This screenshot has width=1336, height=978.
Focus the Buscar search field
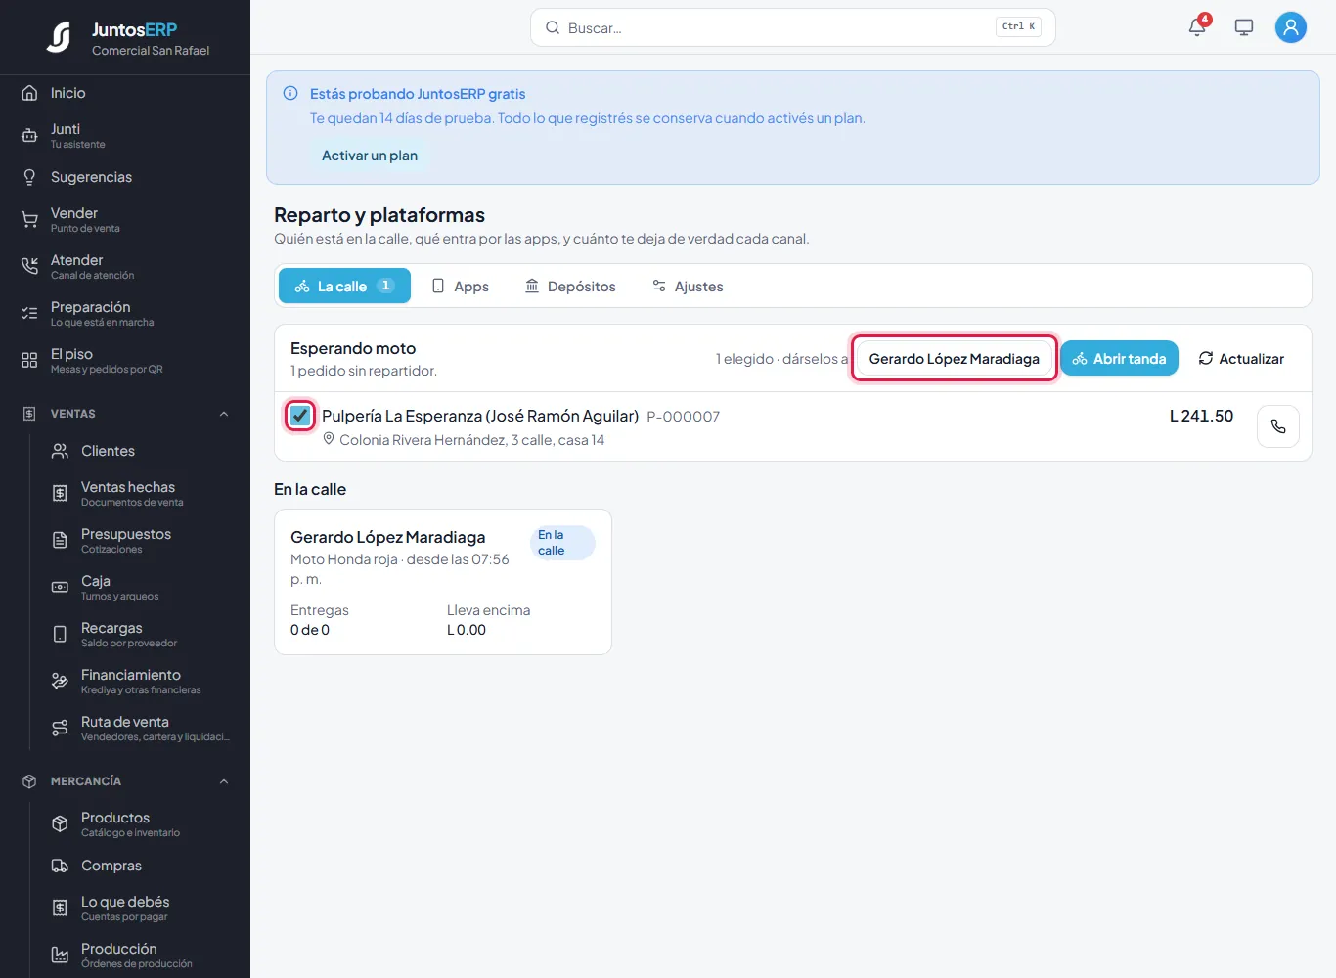click(x=793, y=27)
